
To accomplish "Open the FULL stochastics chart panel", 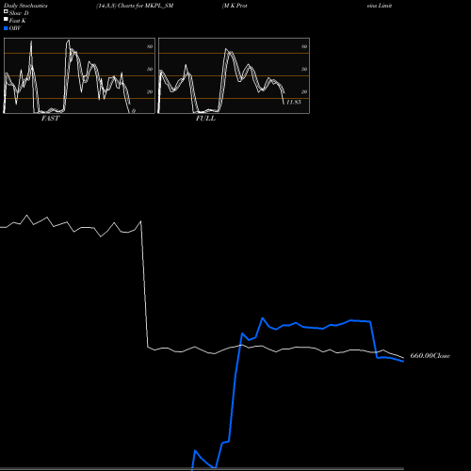I will pyautogui.click(x=234, y=75).
